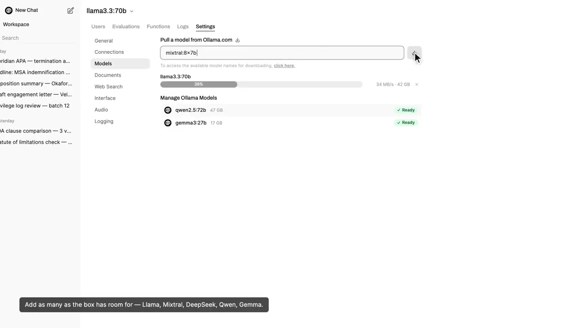Screen dimensions: 583x328
Task: Click the Ready status badge for gemma3:27b
Action: click(405, 123)
